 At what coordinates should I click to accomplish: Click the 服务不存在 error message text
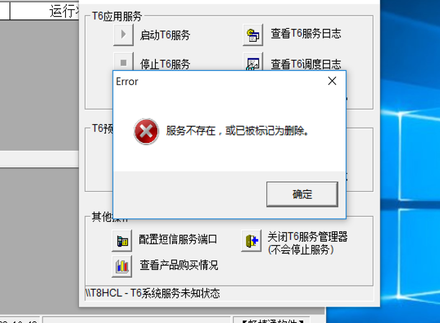(237, 131)
